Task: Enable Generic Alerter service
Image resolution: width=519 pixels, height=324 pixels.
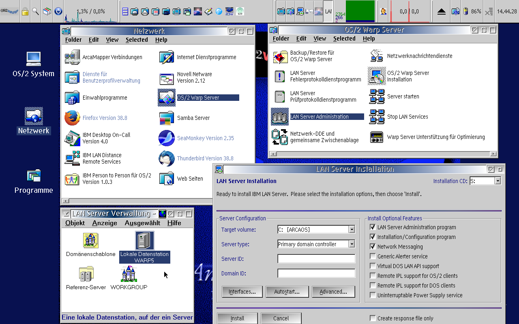Action: pos(373,256)
